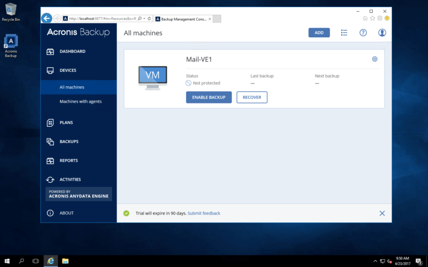Image resolution: width=428 pixels, height=267 pixels.
Task: Open the Recycle Bin desktop icon
Action: tap(11, 12)
